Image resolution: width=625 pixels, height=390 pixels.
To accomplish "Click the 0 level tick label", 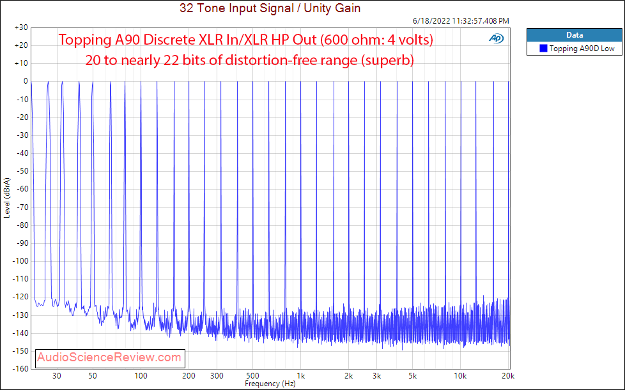I will pyautogui.click(x=26, y=81).
